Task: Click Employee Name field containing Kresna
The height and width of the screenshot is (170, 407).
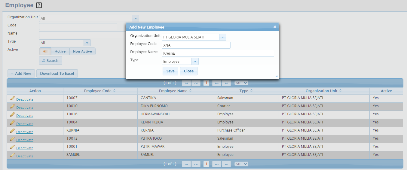Action: click(218, 53)
